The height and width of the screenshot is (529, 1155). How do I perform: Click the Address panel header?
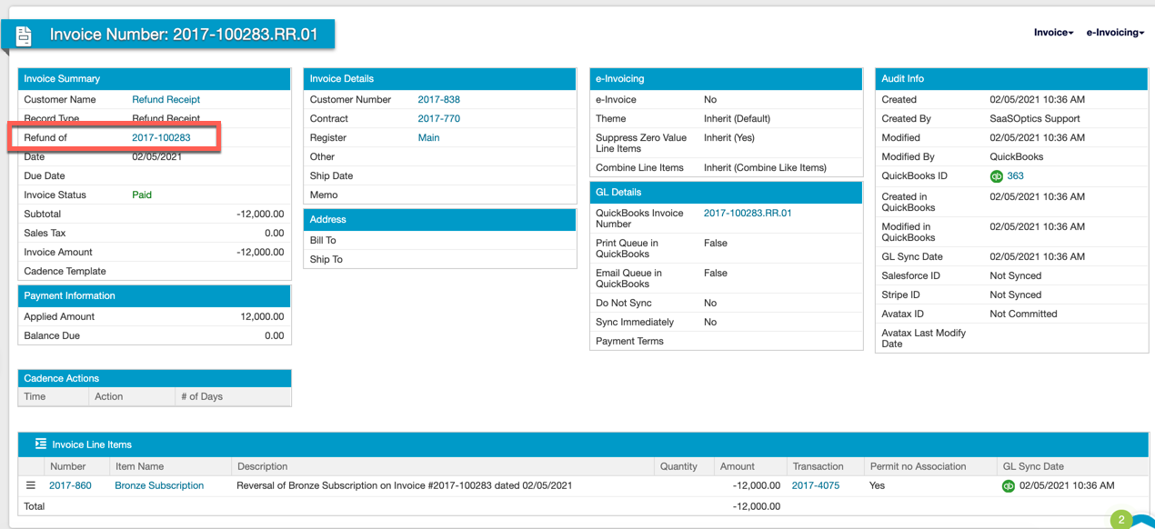(x=440, y=220)
